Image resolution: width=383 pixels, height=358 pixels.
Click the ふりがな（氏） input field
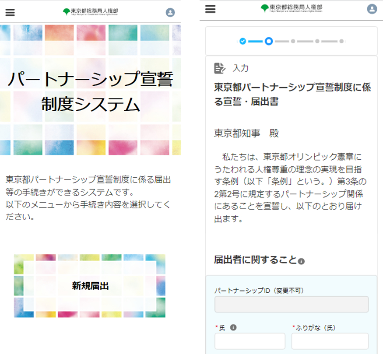tap(330, 341)
